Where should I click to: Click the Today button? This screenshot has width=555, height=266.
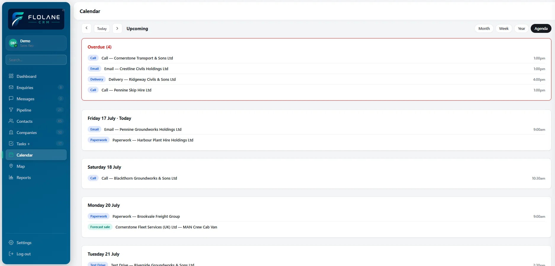tap(102, 28)
